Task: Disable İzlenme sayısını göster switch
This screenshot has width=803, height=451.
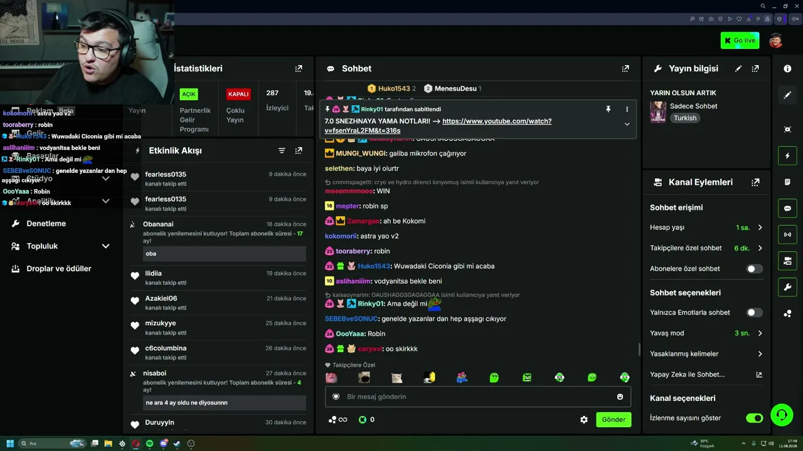Action: pos(755,418)
